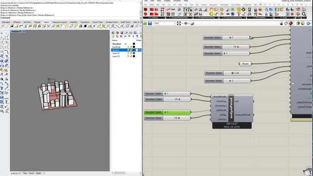Select the Point parameter on canvas
This screenshot has height=176, width=313.
pyautogui.click(x=245, y=64)
